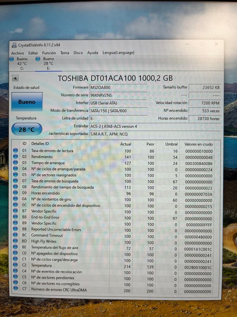Click status icon for Command Timeout
The height and width of the screenshot is (317, 237).
point(16,235)
